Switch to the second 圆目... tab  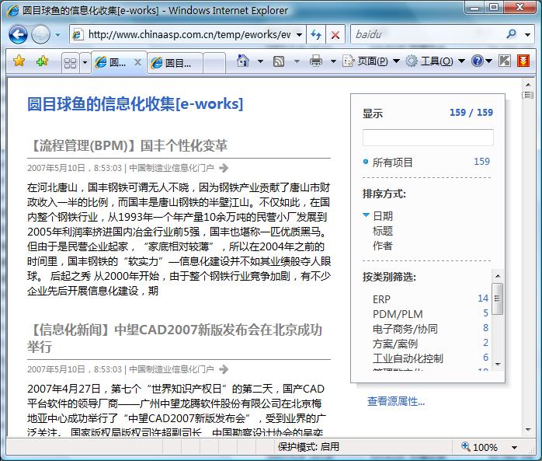tap(175, 63)
